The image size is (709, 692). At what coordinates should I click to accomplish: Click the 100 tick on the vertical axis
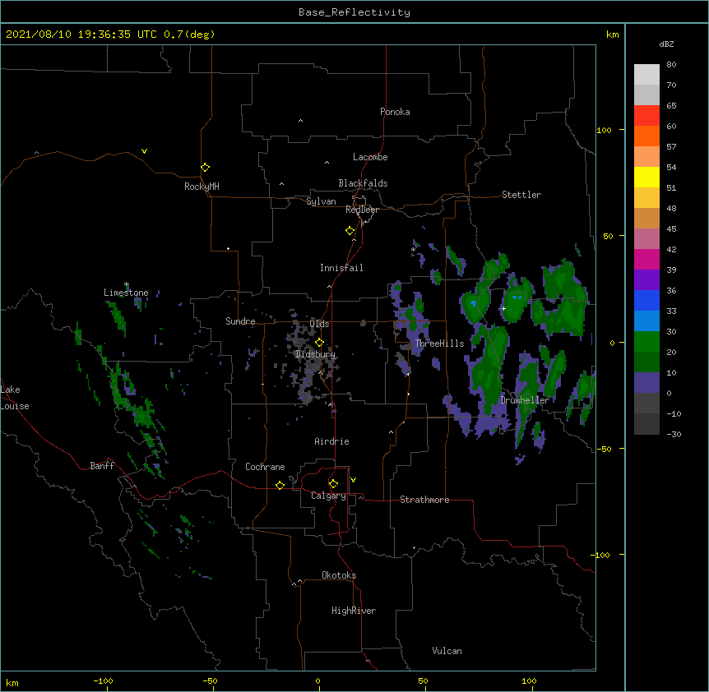coord(604,130)
